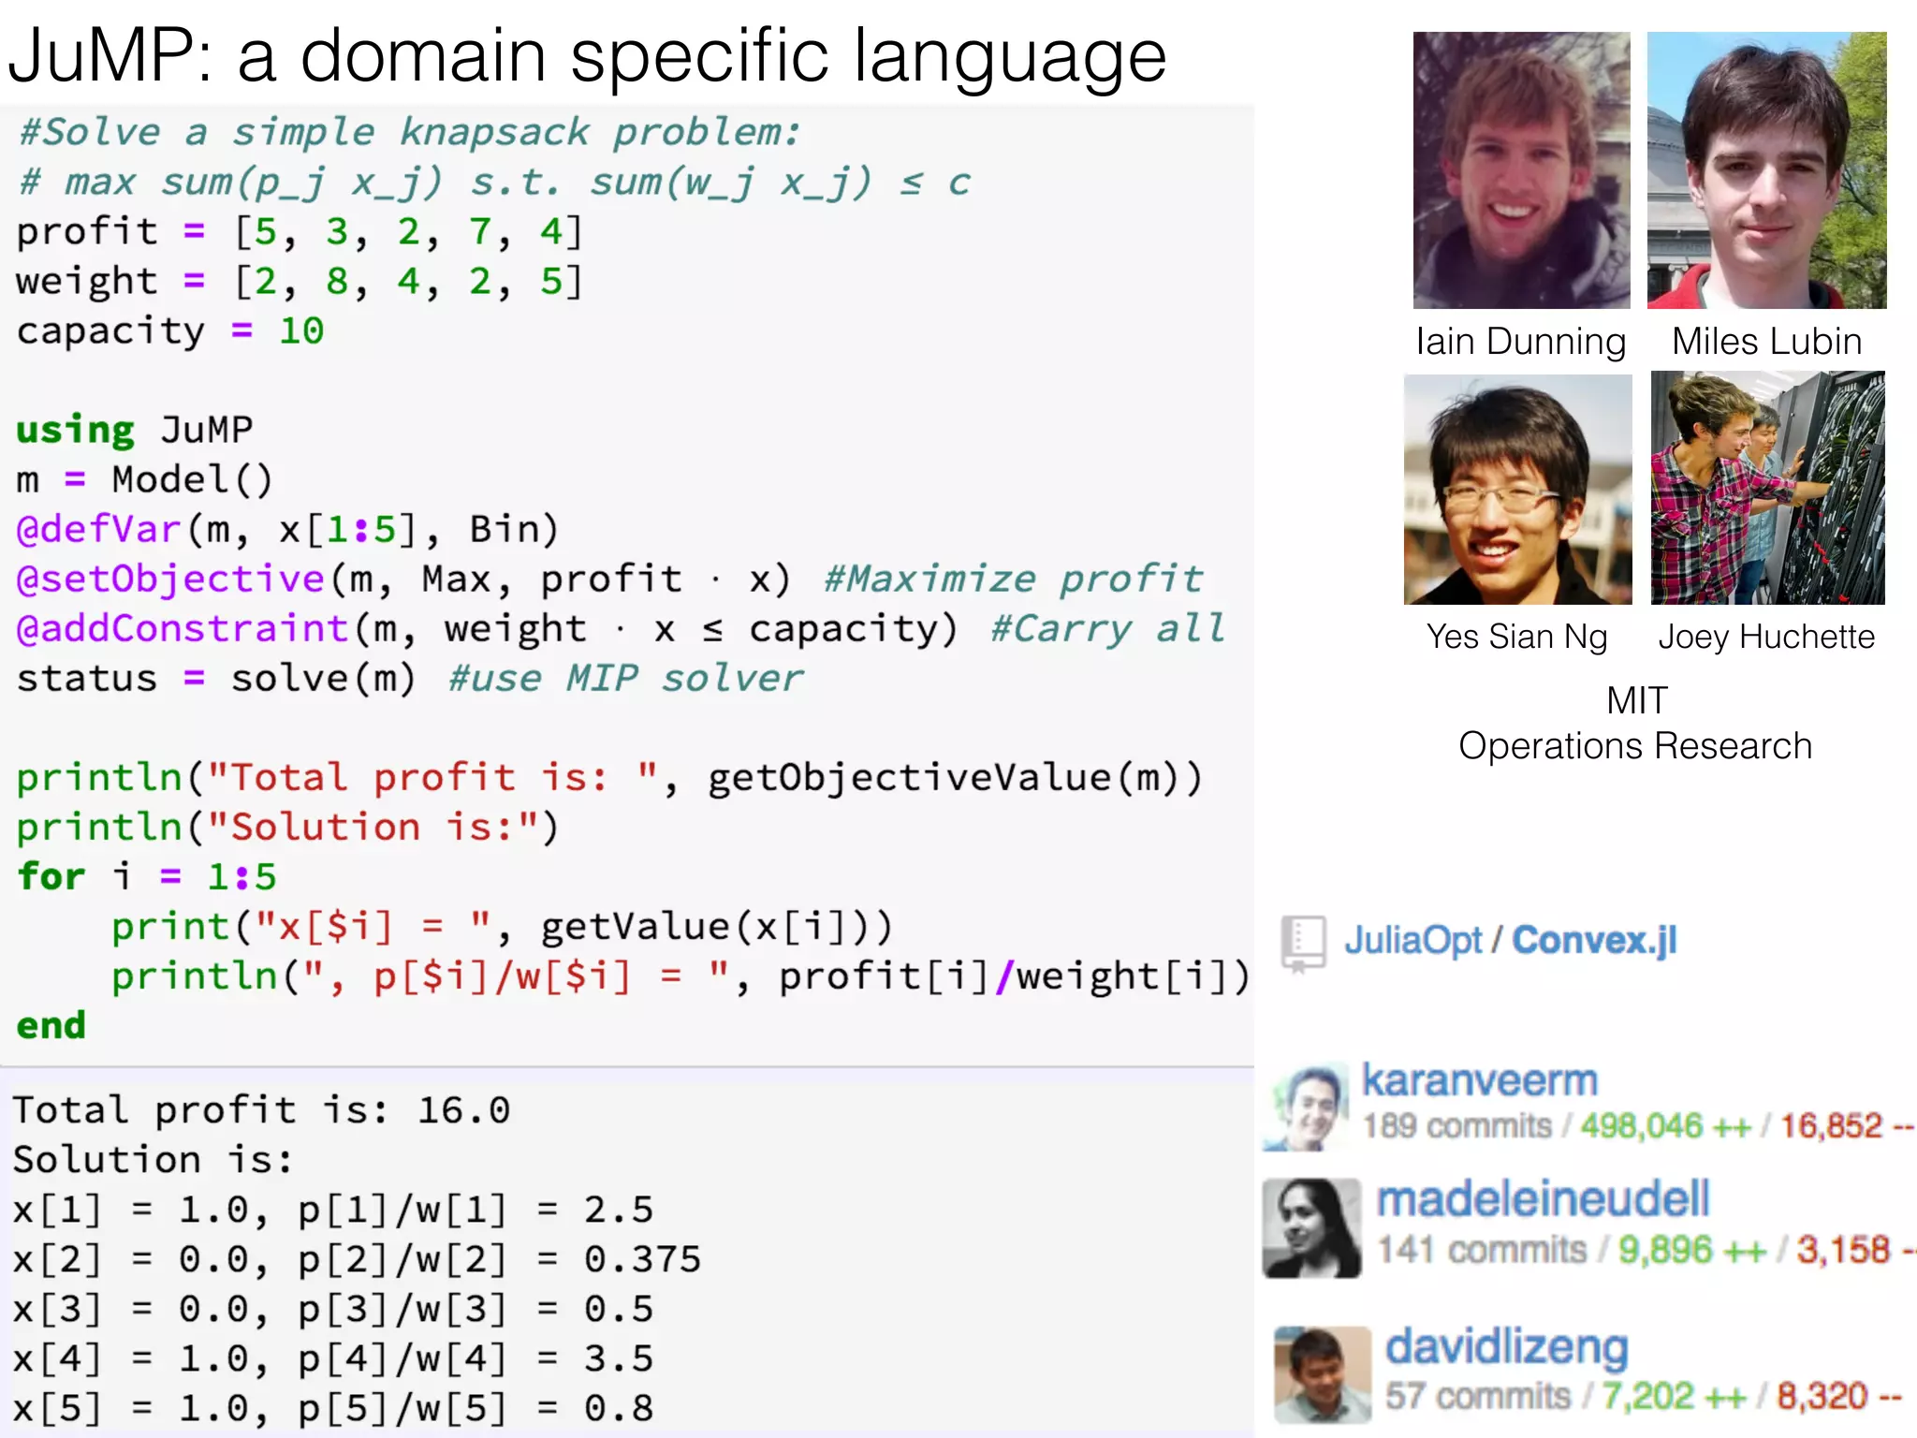Click the '#use MIP solver' comment
The width and height of the screenshot is (1917, 1438).
click(625, 679)
